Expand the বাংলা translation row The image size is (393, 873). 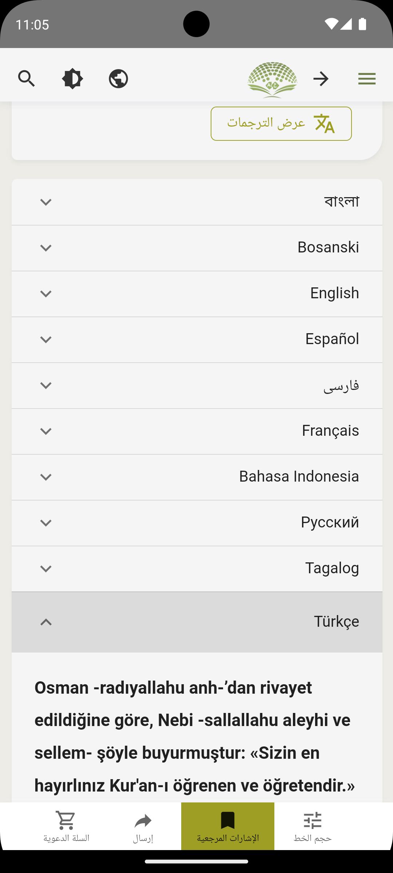point(197,202)
